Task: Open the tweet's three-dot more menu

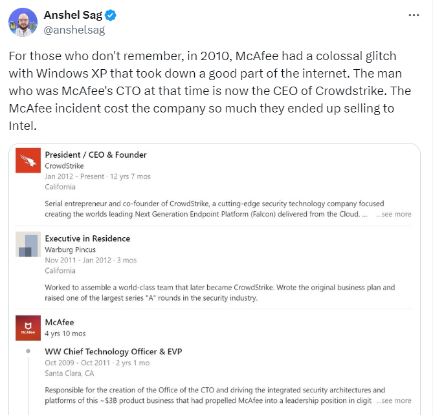Action: (x=414, y=15)
